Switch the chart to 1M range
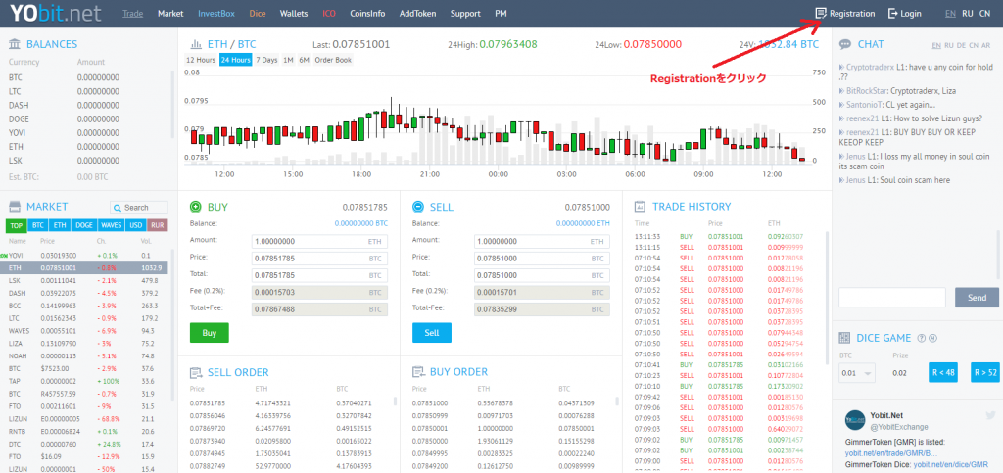 (x=288, y=60)
